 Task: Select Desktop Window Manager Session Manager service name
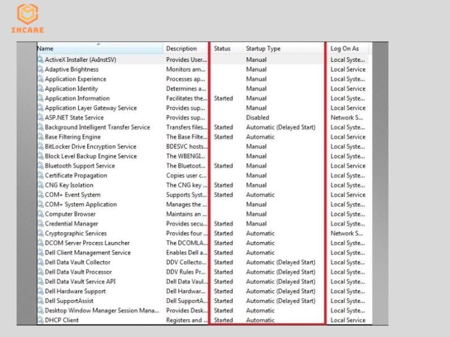tap(102, 311)
